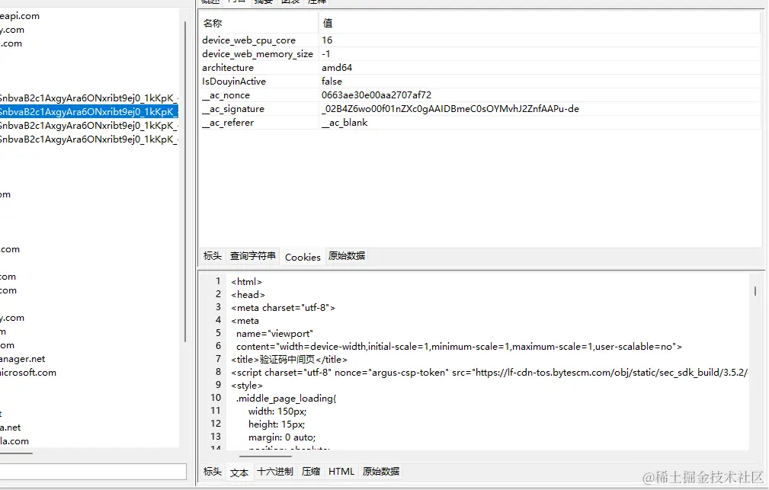Click the code viewer vertical scrollbar
Image resolution: width=769 pixels, height=490 pixels.
[x=755, y=291]
